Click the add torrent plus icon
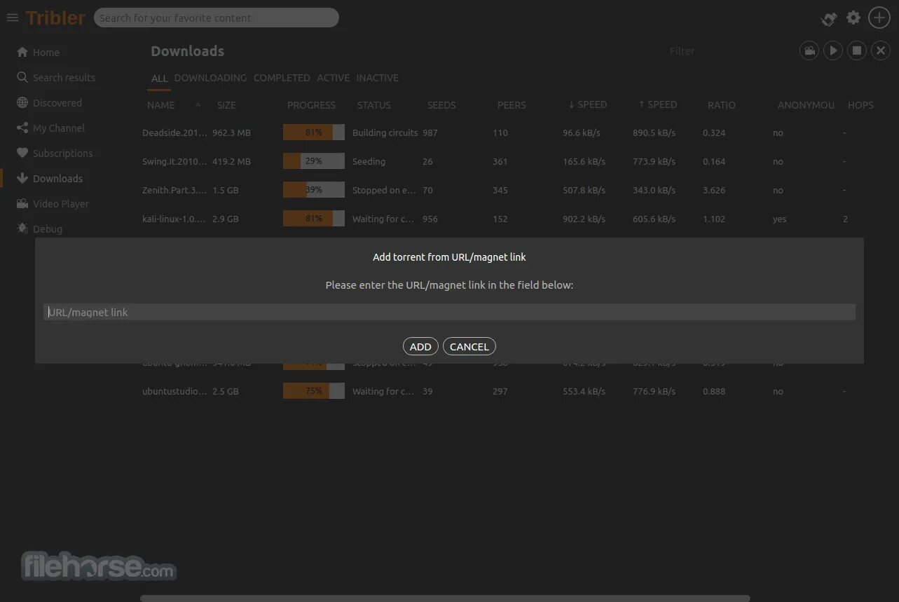Viewport: 899px width, 602px height. pos(879,18)
